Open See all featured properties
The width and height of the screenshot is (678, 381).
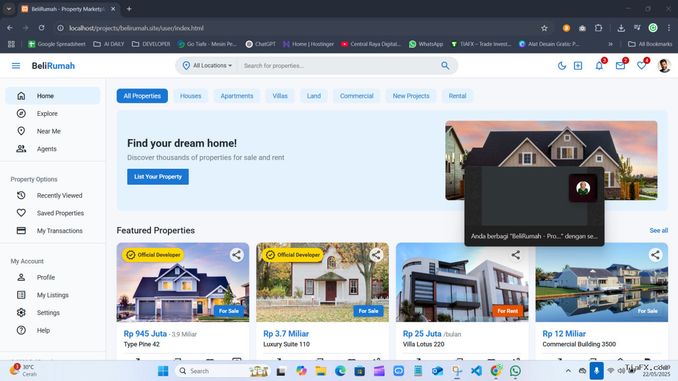pos(658,230)
